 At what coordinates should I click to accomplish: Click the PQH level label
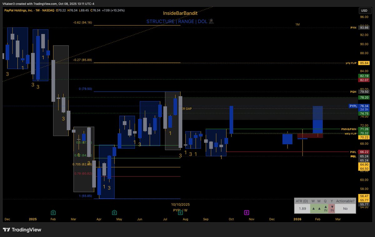(x=353, y=92)
